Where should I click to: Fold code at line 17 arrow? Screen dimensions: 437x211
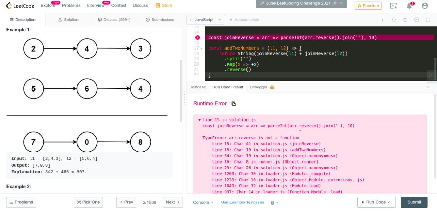point(201,48)
